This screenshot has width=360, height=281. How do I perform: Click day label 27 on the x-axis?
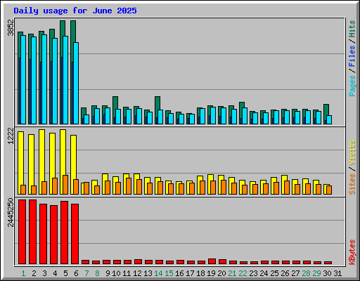coord(295,273)
